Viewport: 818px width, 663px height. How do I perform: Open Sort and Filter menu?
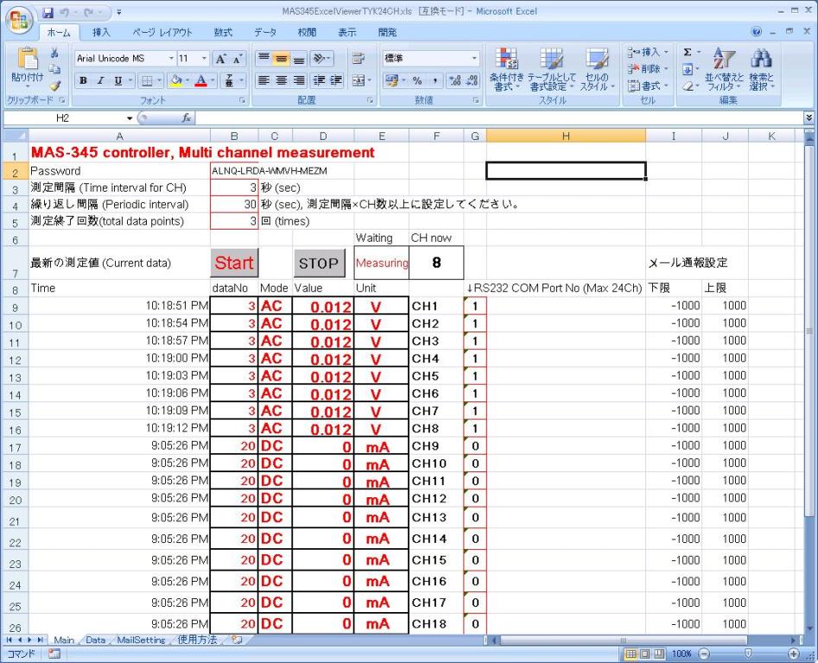(x=724, y=69)
